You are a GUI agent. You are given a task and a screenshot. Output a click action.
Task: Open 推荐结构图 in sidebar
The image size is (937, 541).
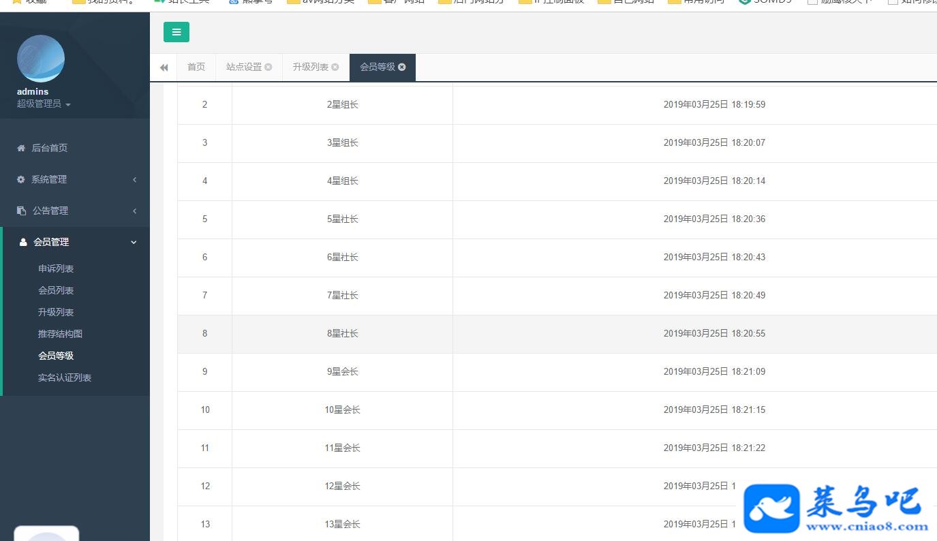(60, 334)
